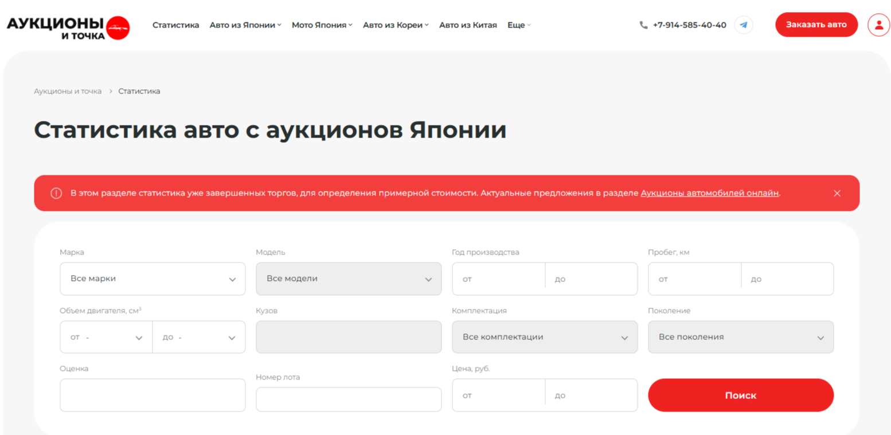Open the Все поколения dropdown
The width and height of the screenshot is (891, 435).
[x=741, y=337]
